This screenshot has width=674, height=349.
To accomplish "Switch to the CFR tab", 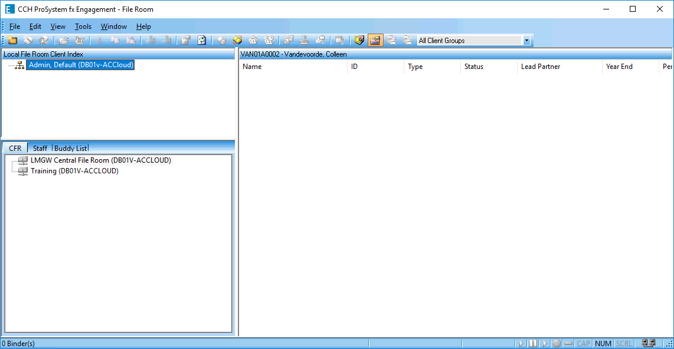I will 15,148.
